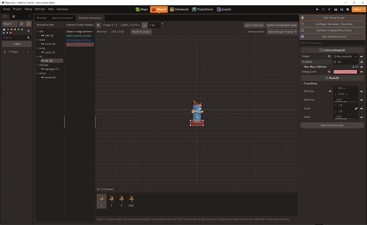Open the Interpolation dropdown
This screenshot has width=367, height=225.
click(282, 32)
